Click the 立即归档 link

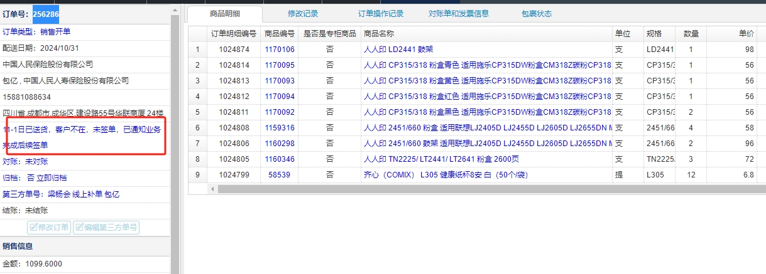[52, 177]
